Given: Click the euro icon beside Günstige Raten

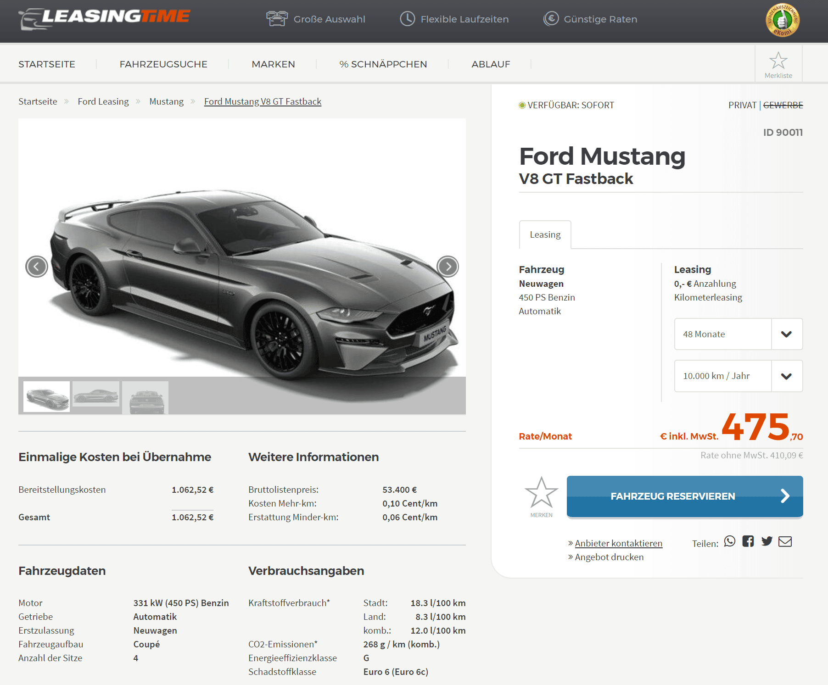Looking at the screenshot, I should pyautogui.click(x=551, y=19).
